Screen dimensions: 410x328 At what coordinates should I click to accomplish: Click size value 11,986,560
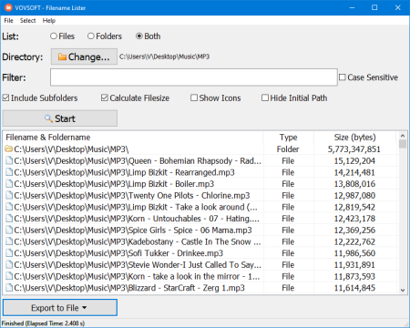354,253
